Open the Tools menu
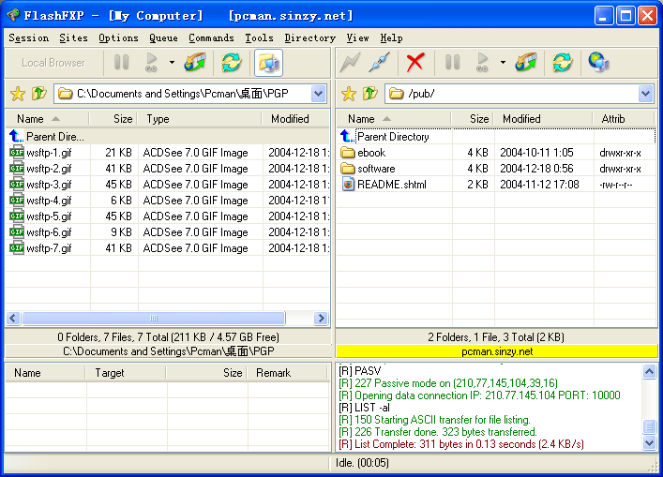 (259, 38)
